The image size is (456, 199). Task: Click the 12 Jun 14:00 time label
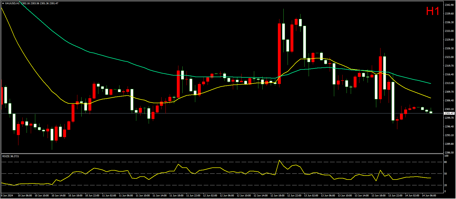pyautogui.click(x=261, y=196)
